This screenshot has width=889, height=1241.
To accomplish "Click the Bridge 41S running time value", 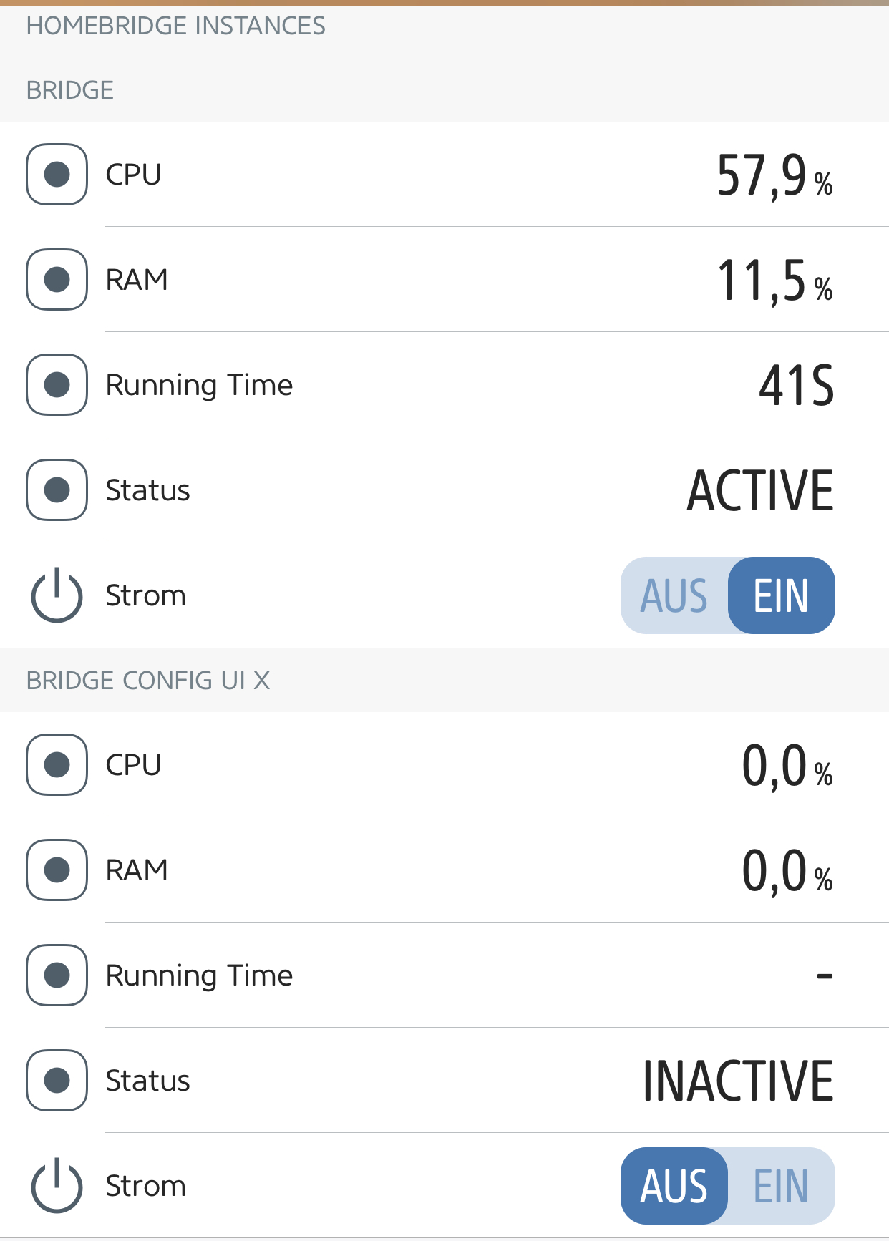I will tap(796, 386).
